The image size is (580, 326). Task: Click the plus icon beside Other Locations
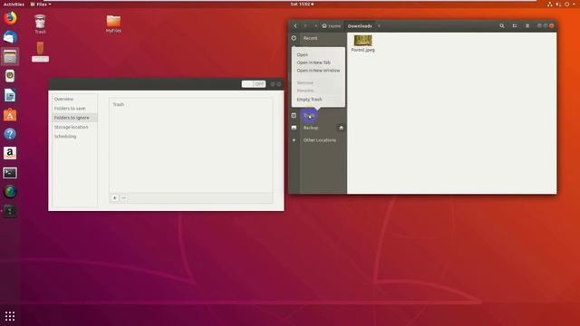click(294, 140)
